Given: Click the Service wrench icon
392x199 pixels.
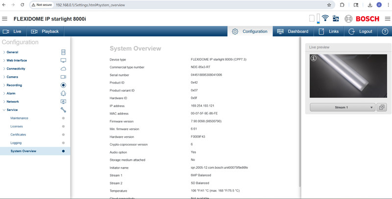Looking at the screenshot, I should (63, 110).
